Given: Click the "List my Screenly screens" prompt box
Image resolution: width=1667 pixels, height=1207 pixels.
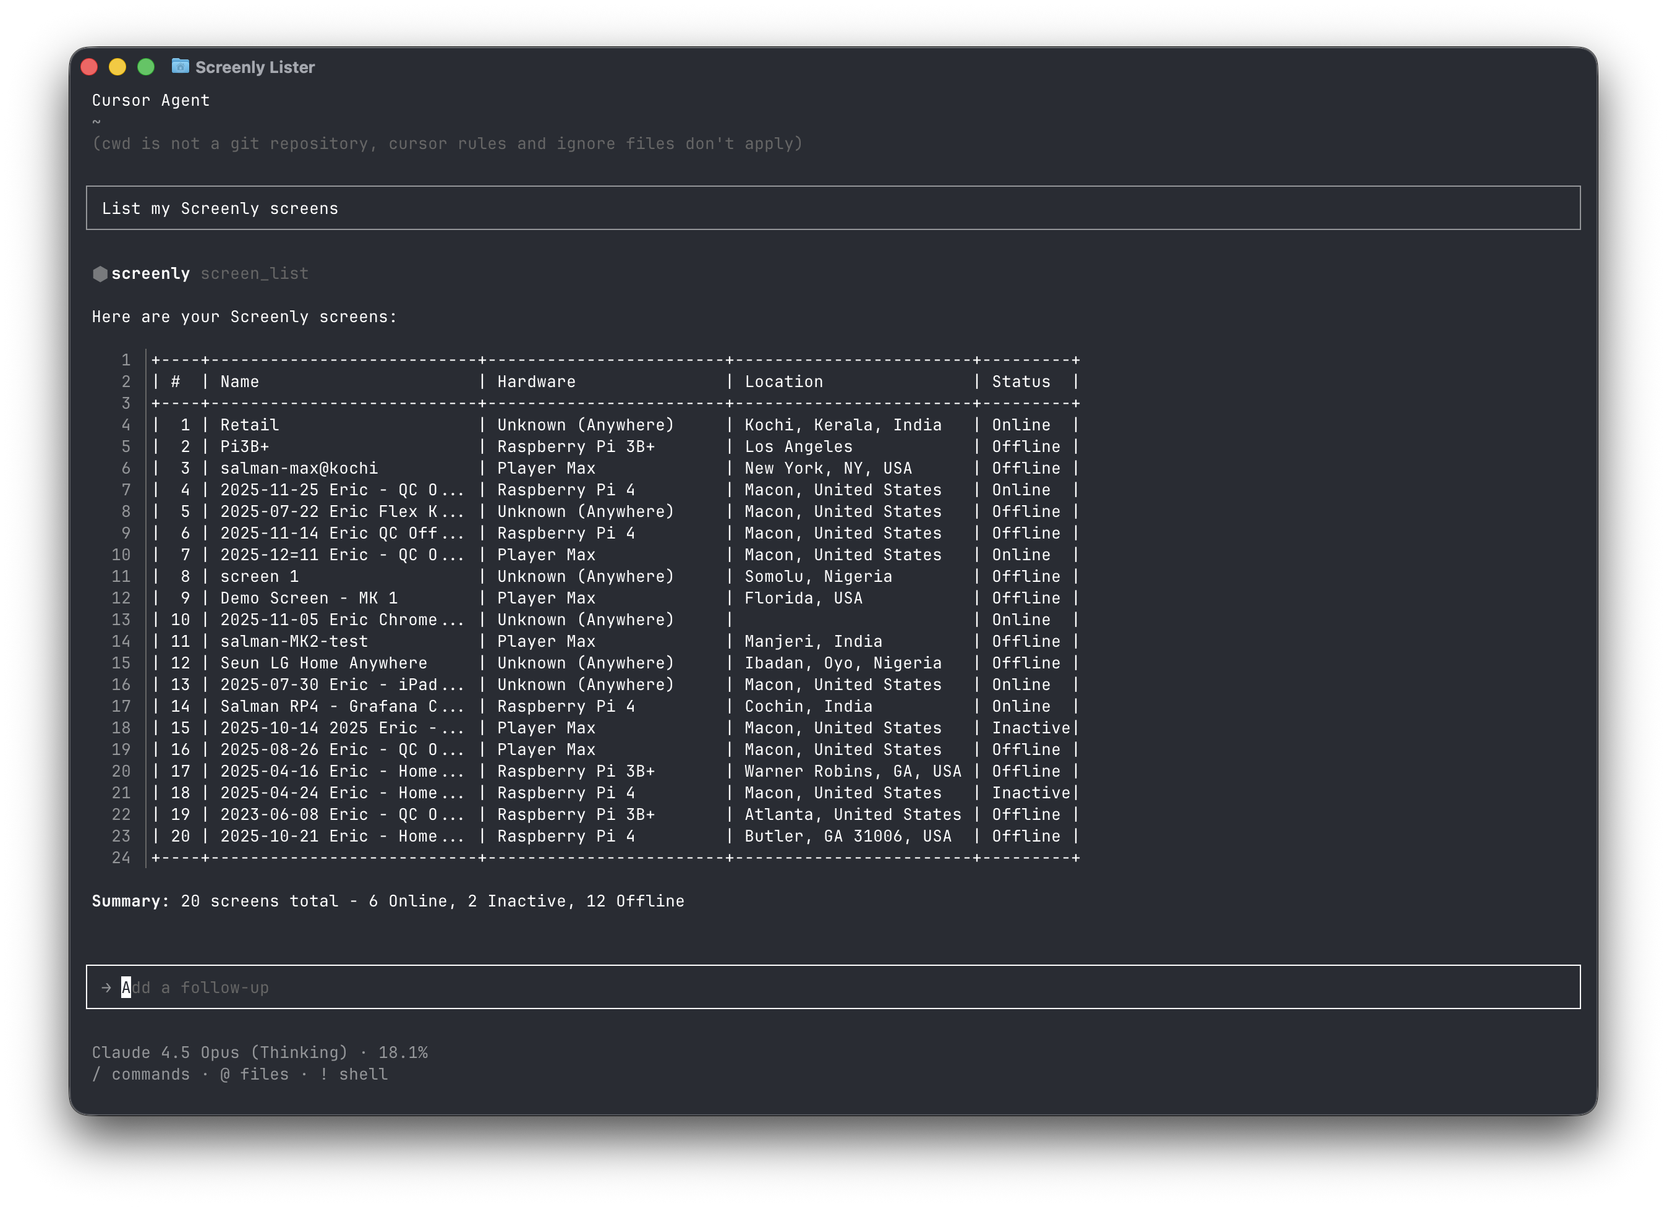Looking at the screenshot, I should click(x=832, y=208).
